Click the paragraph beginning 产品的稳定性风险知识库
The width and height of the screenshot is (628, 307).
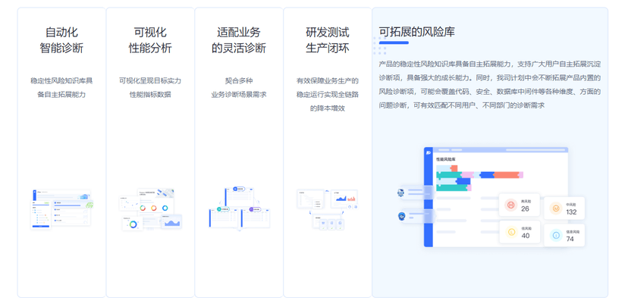point(490,84)
